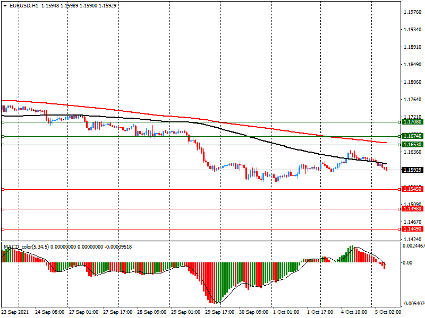Viewport: 425px width, 318px height.
Task: Click the MACD 0.00 scale value
Action: (407, 262)
